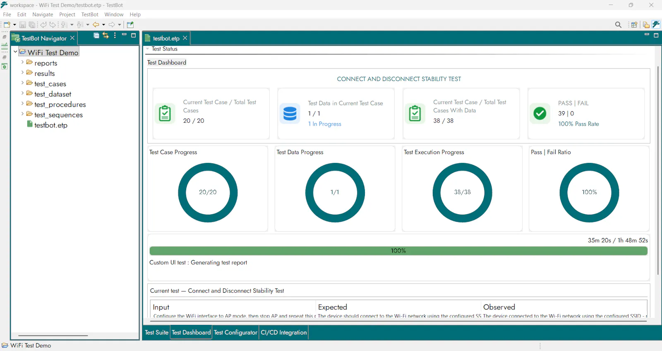Click the green 100% progress bar
Screen dimensions: 662x351
point(398,251)
